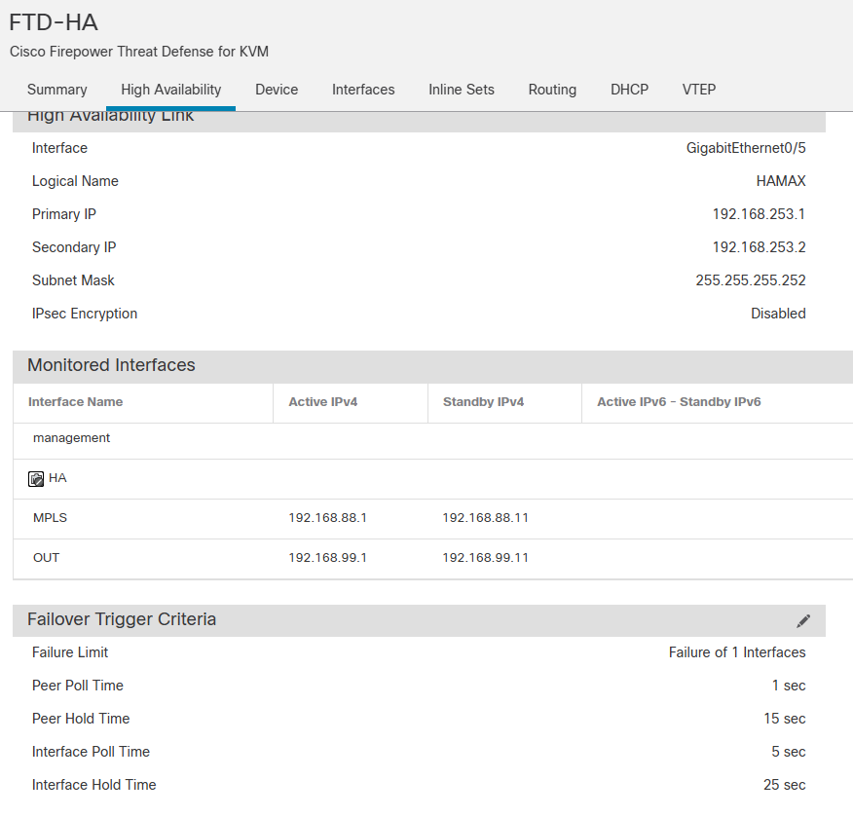Click OUT standby IP 192.168.99.11
Image resolution: width=853 pixels, height=817 pixels.
point(485,558)
